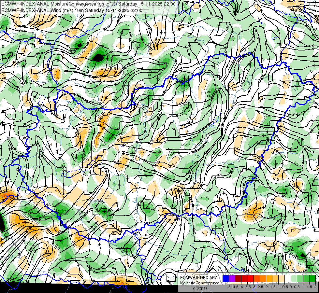Click the '-3.5' legend tick label
The image size is (319, 293).
click(247, 287)
